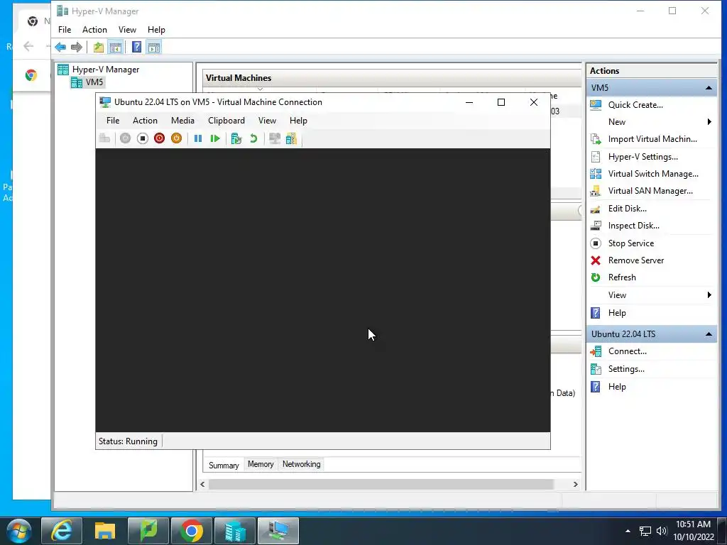The width and height of the screenshot is (727, 545).
Task: Click Quick Create... in Actions pane
Action: point(635,105)
